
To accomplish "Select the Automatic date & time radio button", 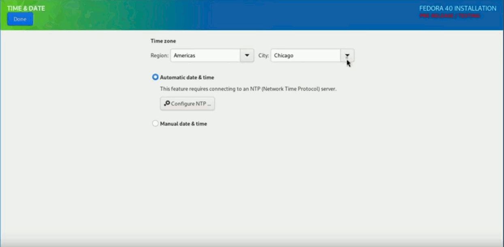I will (155, 77).
